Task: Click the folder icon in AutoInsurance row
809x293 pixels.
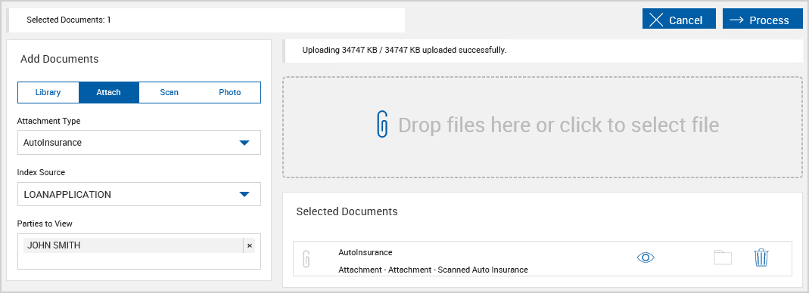Action: [723, 258]
